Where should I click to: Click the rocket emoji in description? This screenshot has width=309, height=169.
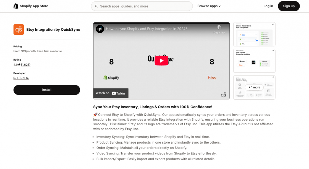95,115
